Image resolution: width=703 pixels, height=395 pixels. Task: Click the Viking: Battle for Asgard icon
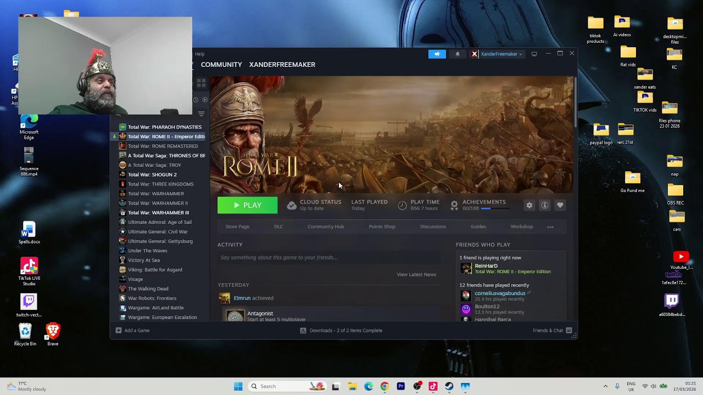pyautogui.click(x=122, y=270)
